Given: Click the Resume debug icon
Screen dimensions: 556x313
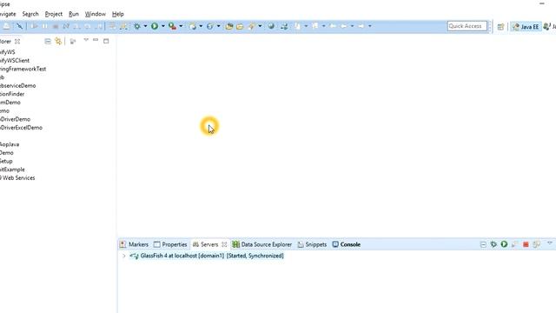Looking at the screenshot, I should pos(34,26).
